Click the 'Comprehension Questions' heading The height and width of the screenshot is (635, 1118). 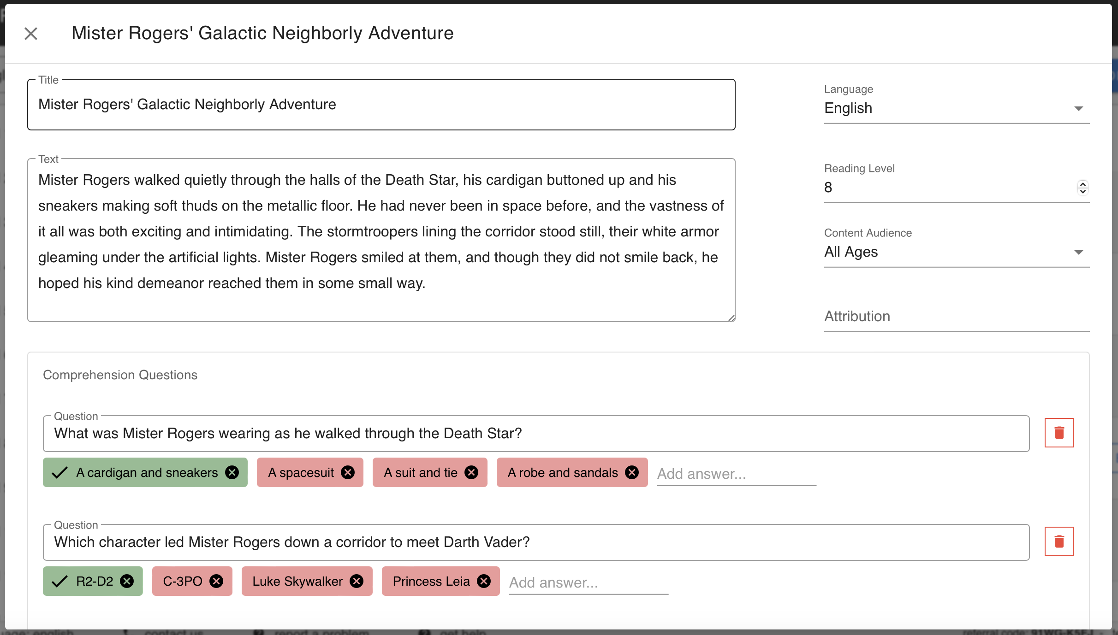click(120, 375)
